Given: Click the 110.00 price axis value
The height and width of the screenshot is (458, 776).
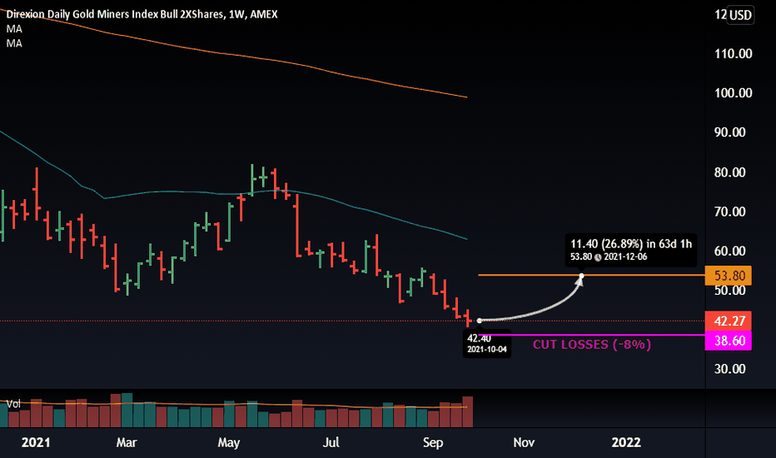Looking at the screenshot, I should (733, 53).
